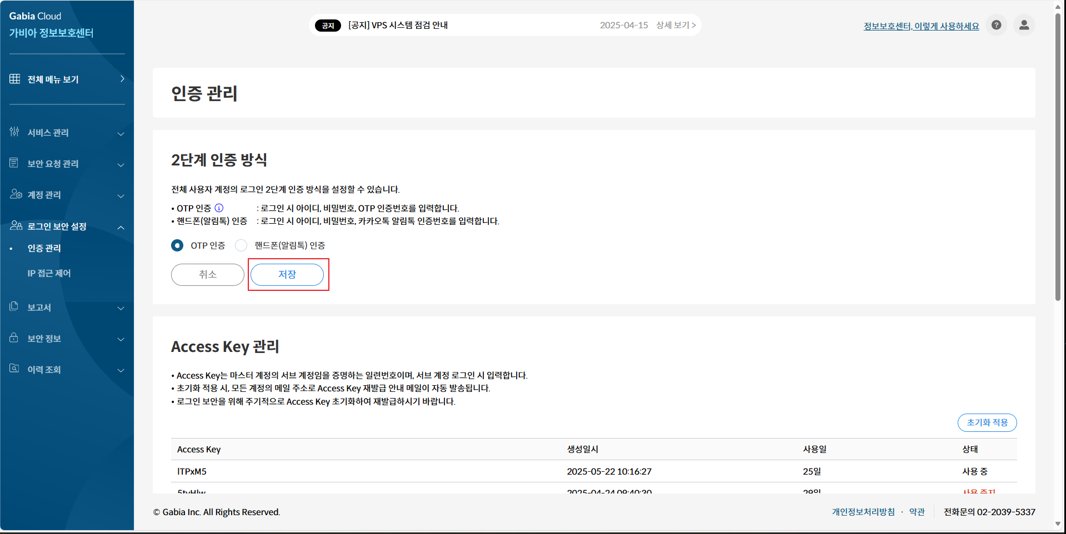This screenshot has height=534, width=1066.
Task: Open the 정보보호센터 이렇게 사용하세요 link
Action: [921, 26]
